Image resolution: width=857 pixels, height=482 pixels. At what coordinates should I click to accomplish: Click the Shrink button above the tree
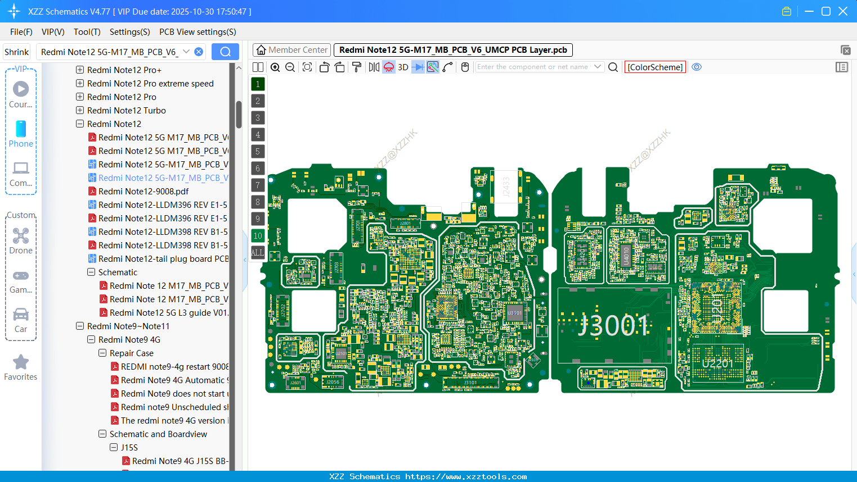click(x=16, y=52)
